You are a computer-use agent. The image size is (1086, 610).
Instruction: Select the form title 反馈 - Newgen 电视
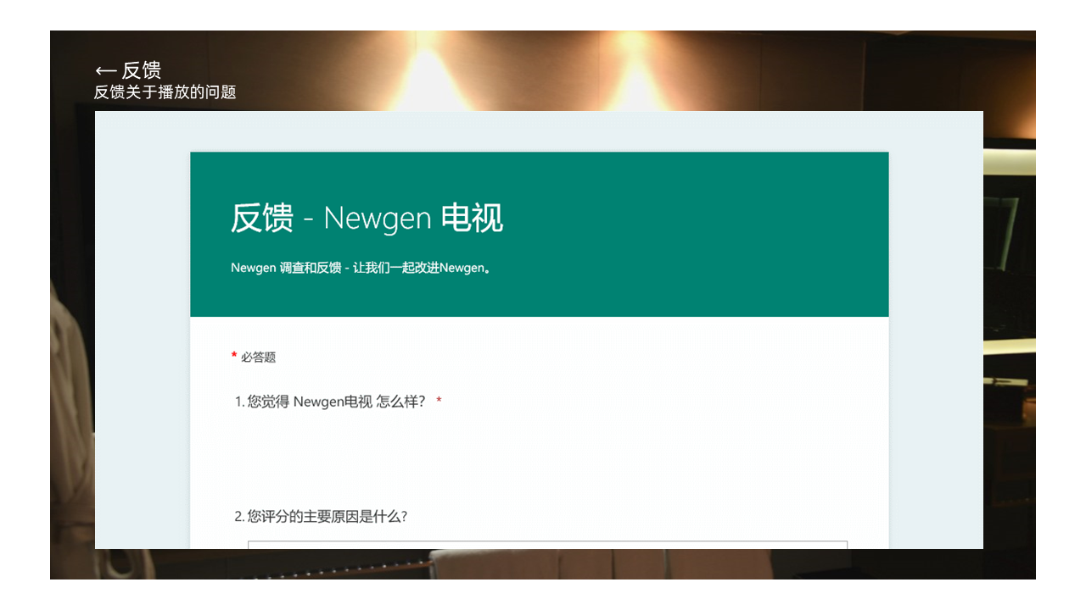(367, 219)
